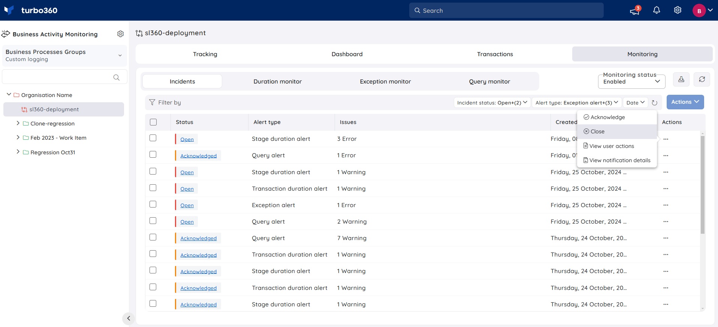Viewport: 718px width, 327px height.
Task: Open the announcements megaphone icon
Action: tap(635, 10)
